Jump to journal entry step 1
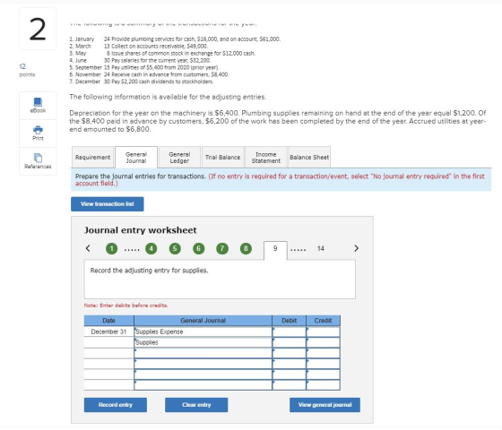Viewport: 502px width, 430px height. click(x=112, y=249)
